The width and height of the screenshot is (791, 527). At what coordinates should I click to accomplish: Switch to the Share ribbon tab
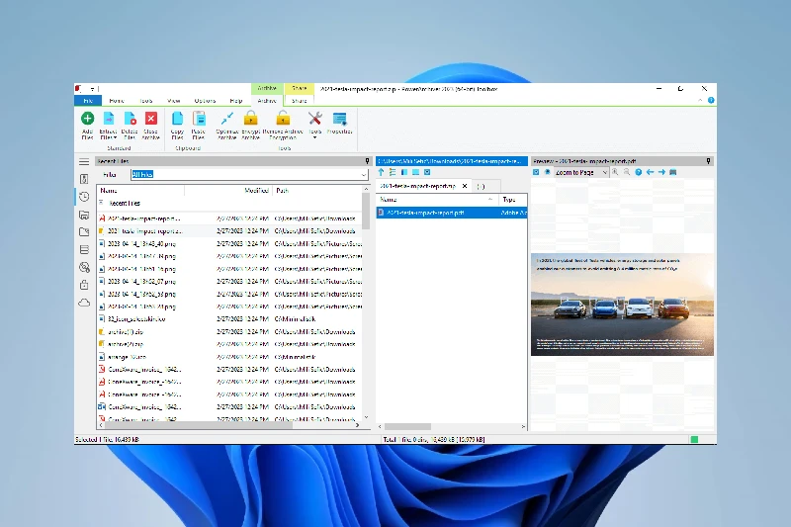click(300, 101)
